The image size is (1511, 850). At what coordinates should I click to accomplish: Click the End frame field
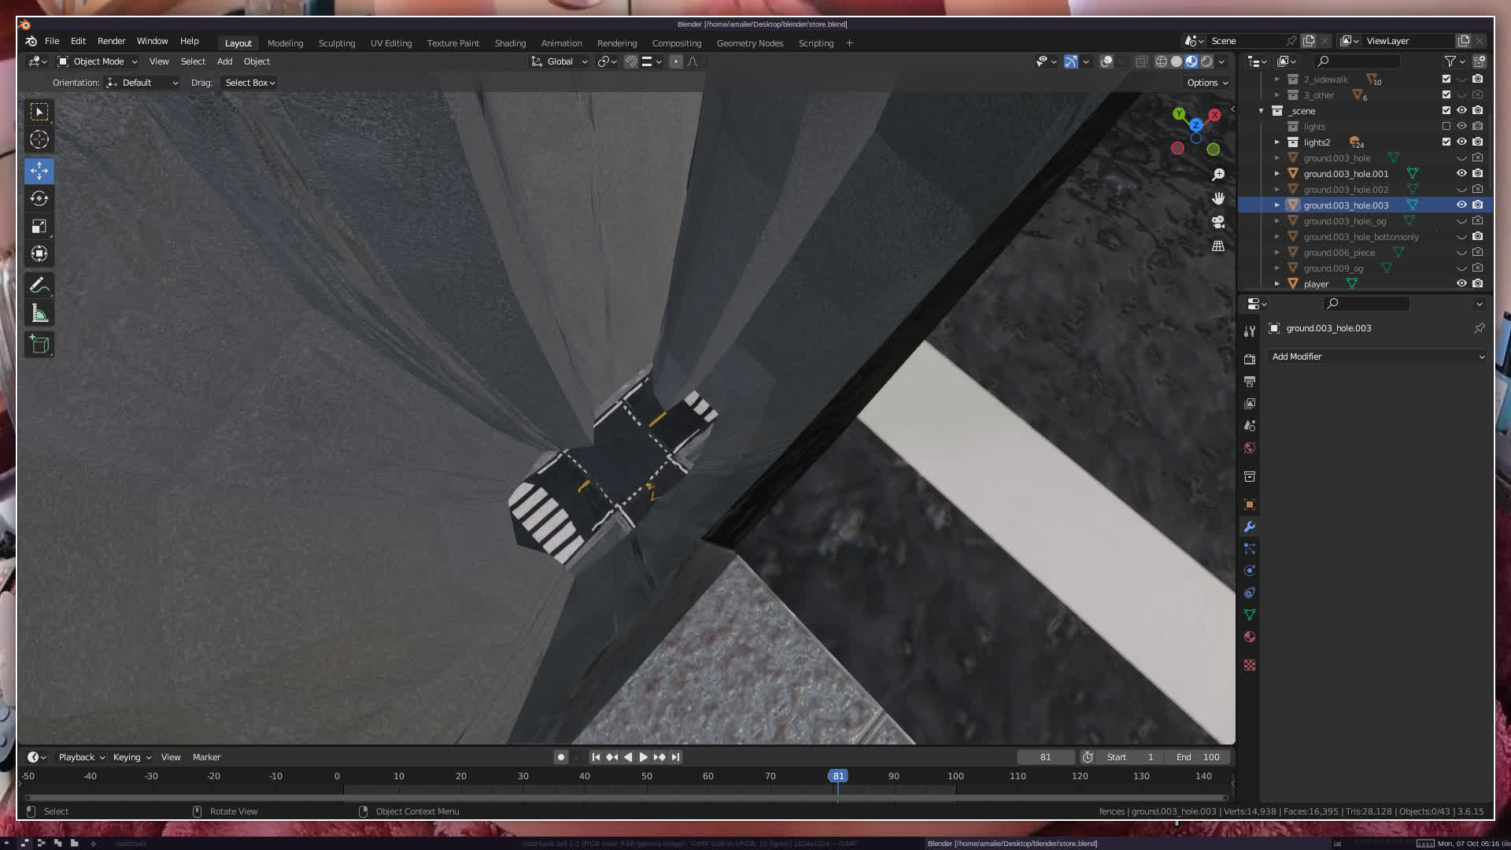pyautogui.click(x=1198, y=757)
